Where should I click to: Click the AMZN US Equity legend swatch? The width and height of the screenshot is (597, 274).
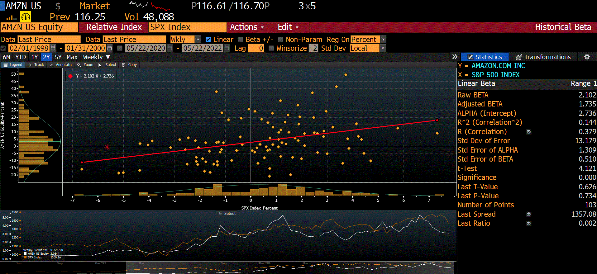tap(25, 254)
